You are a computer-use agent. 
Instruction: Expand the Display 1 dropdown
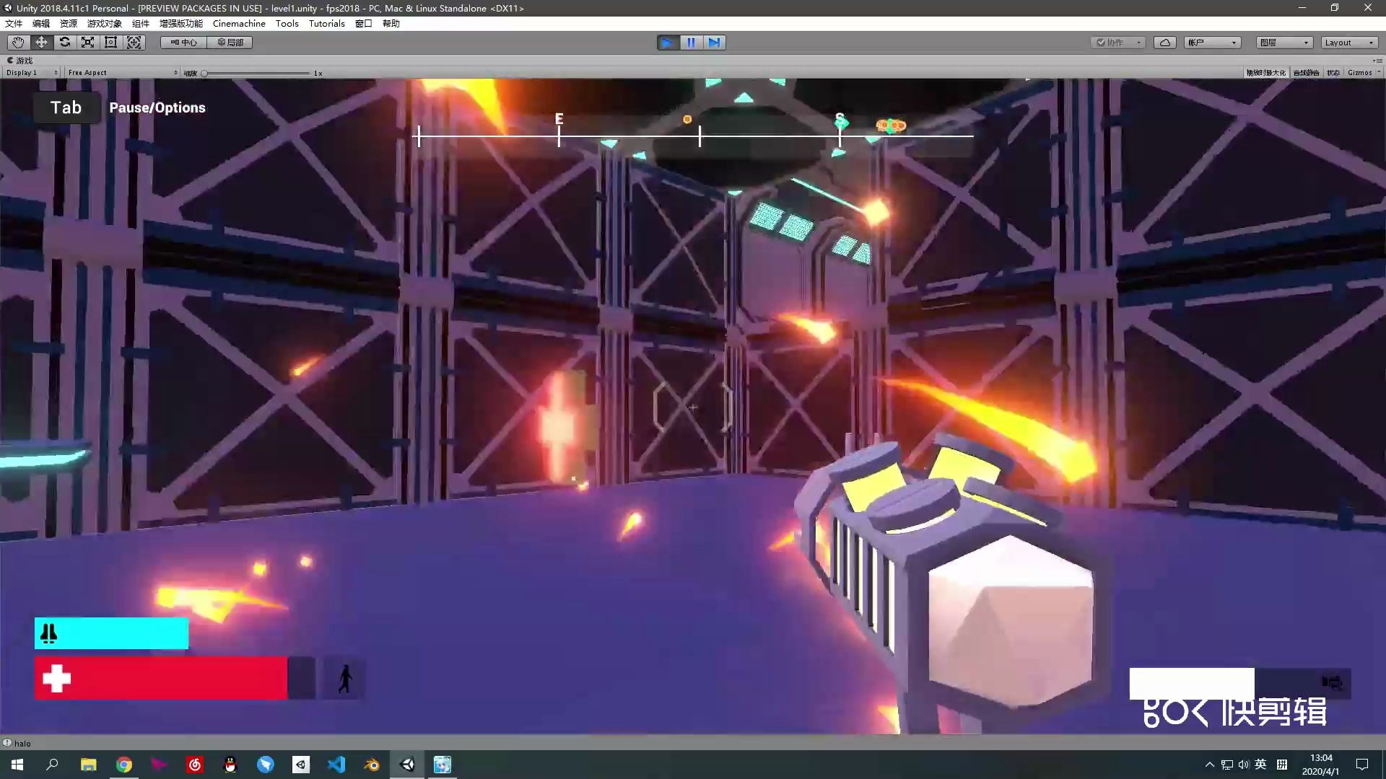(31, 73)
